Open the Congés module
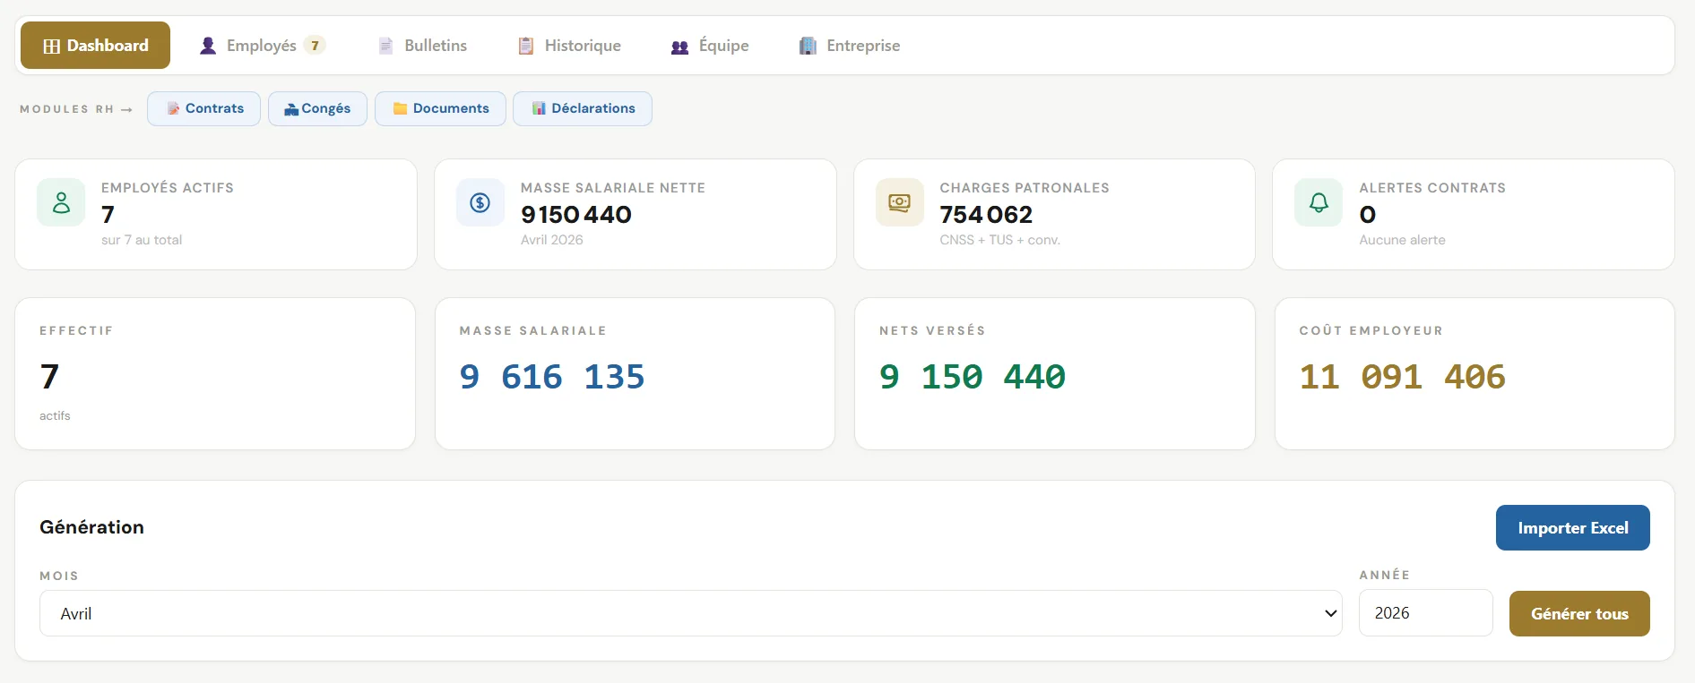1695x683 pixels. coord(317,108)
